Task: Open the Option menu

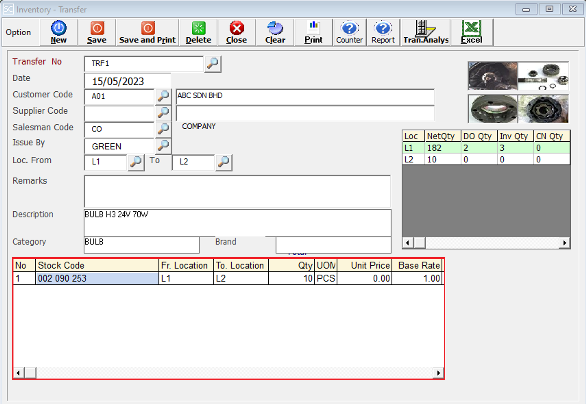Action: [x=18, y=32]
